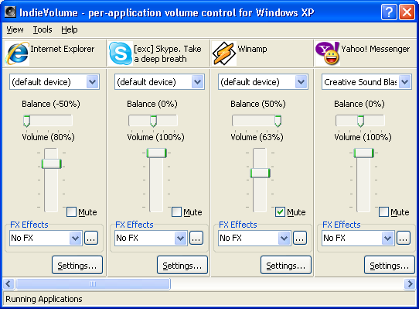
Task: Click the Yahoo! Messenger smiley icon
Action: click(x=328, y=53)
